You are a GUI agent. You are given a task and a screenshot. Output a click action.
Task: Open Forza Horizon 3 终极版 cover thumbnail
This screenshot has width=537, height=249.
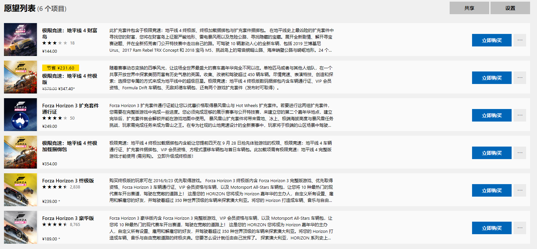[x=20, y=190]
